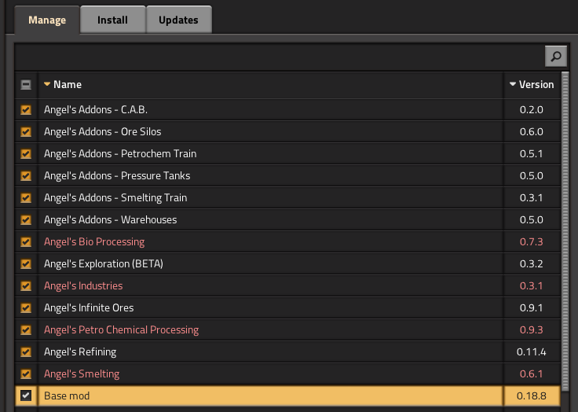Sort mods by Version column arrow

point(512,84)
